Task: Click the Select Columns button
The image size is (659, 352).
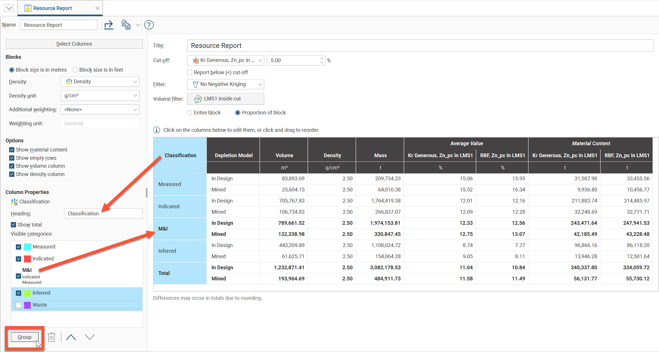Action: tap(74, 44)
